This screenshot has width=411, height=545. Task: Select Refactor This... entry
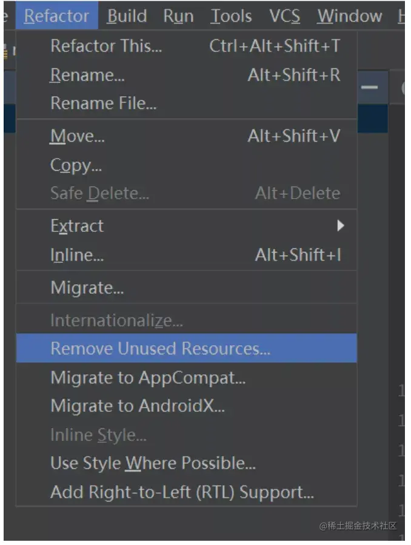click(x=187, y=46)
